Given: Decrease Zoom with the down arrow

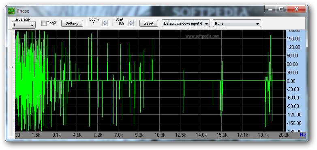Looking at the screenshot, I should click(x=105, y=25).
